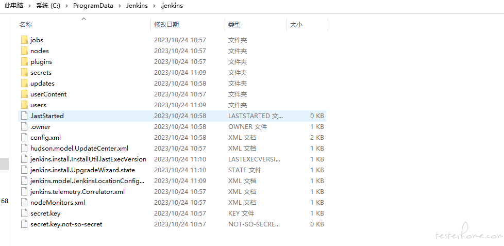Select the nodeMonitors.xml file name
The image size is (504, 246).
[58, 203]
